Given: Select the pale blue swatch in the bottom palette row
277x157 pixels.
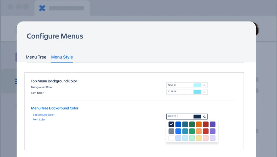Looking at the screenshot, I should pyautogui.click(x=178, y=138).
